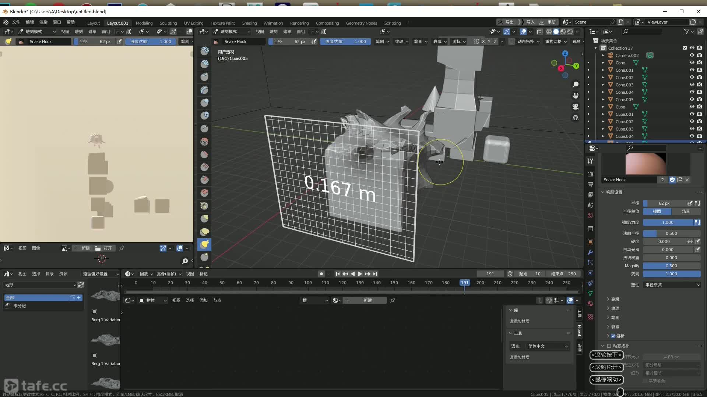This screenshot has height=397, width=707.
Task: Enable 动态拓扑 checkbox in properties panel
Action: tap(609, 346)
